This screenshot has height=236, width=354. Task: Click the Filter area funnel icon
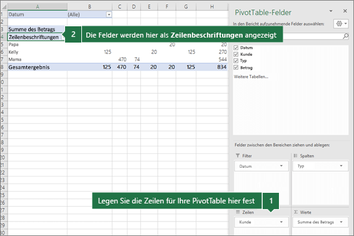[238, 155]
